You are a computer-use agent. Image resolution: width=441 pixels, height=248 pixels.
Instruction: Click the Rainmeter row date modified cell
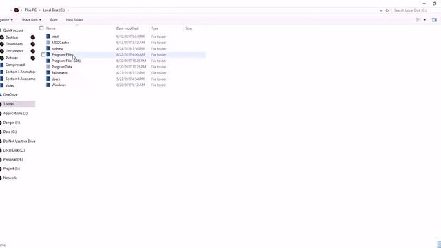point(130,73)
